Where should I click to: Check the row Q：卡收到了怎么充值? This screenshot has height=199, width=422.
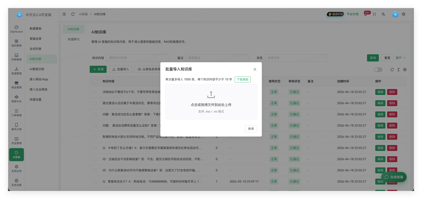(x=95, y=148)
